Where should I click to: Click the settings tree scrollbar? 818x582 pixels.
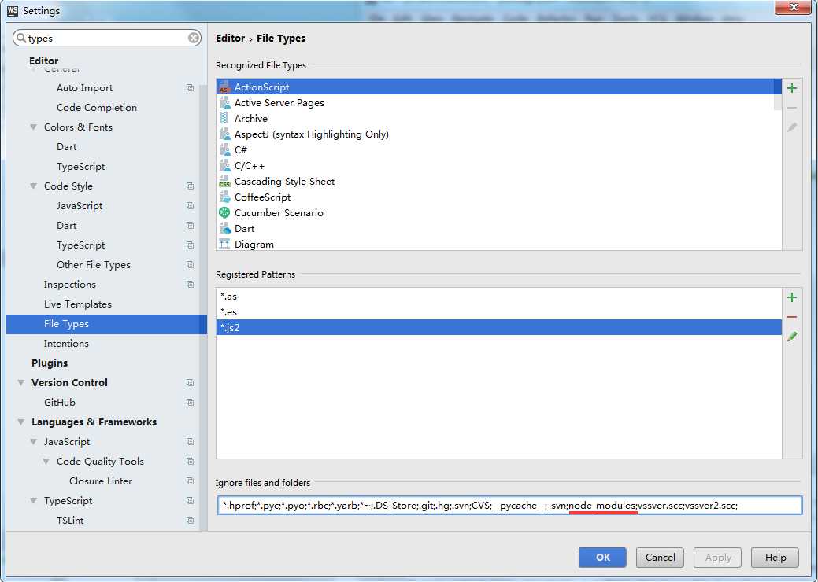click(x=203, y=308)
